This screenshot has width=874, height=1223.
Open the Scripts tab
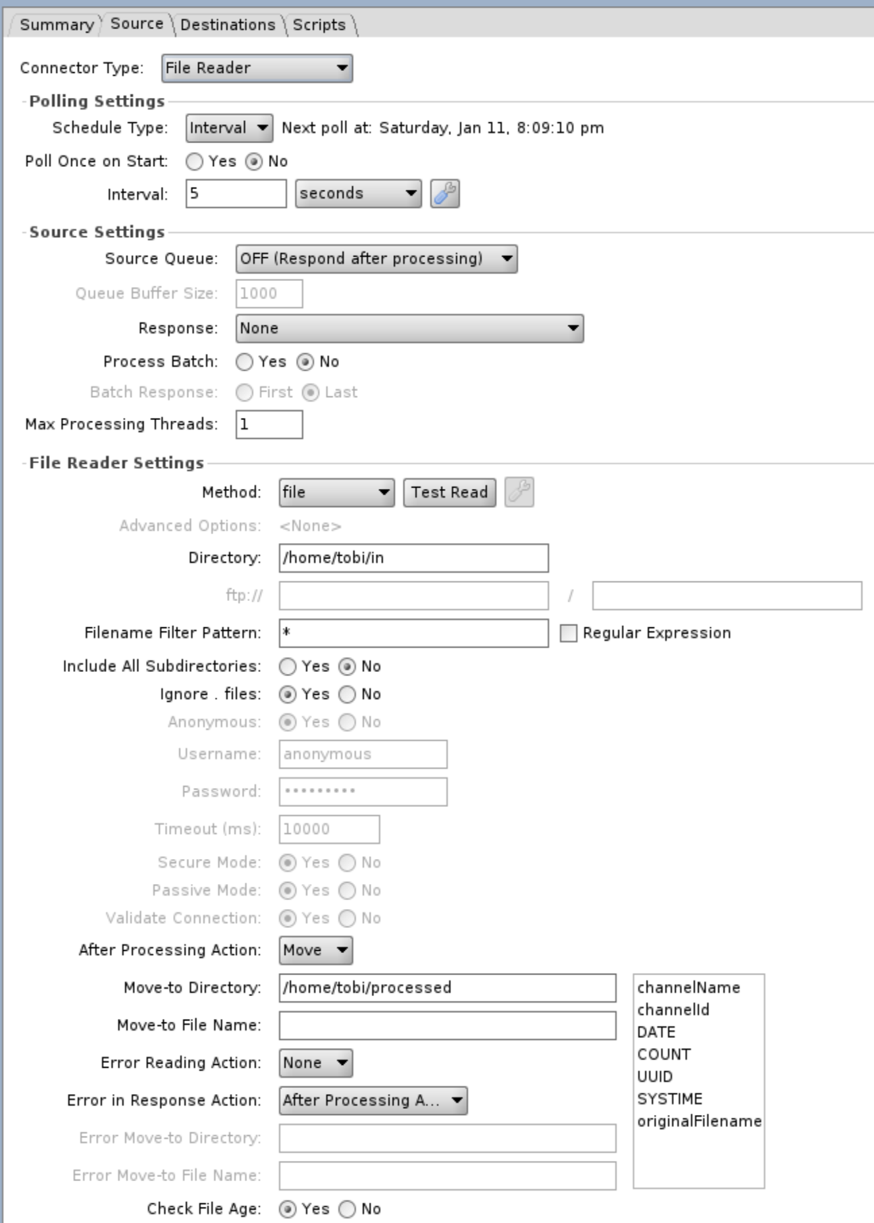coord(319,25)
